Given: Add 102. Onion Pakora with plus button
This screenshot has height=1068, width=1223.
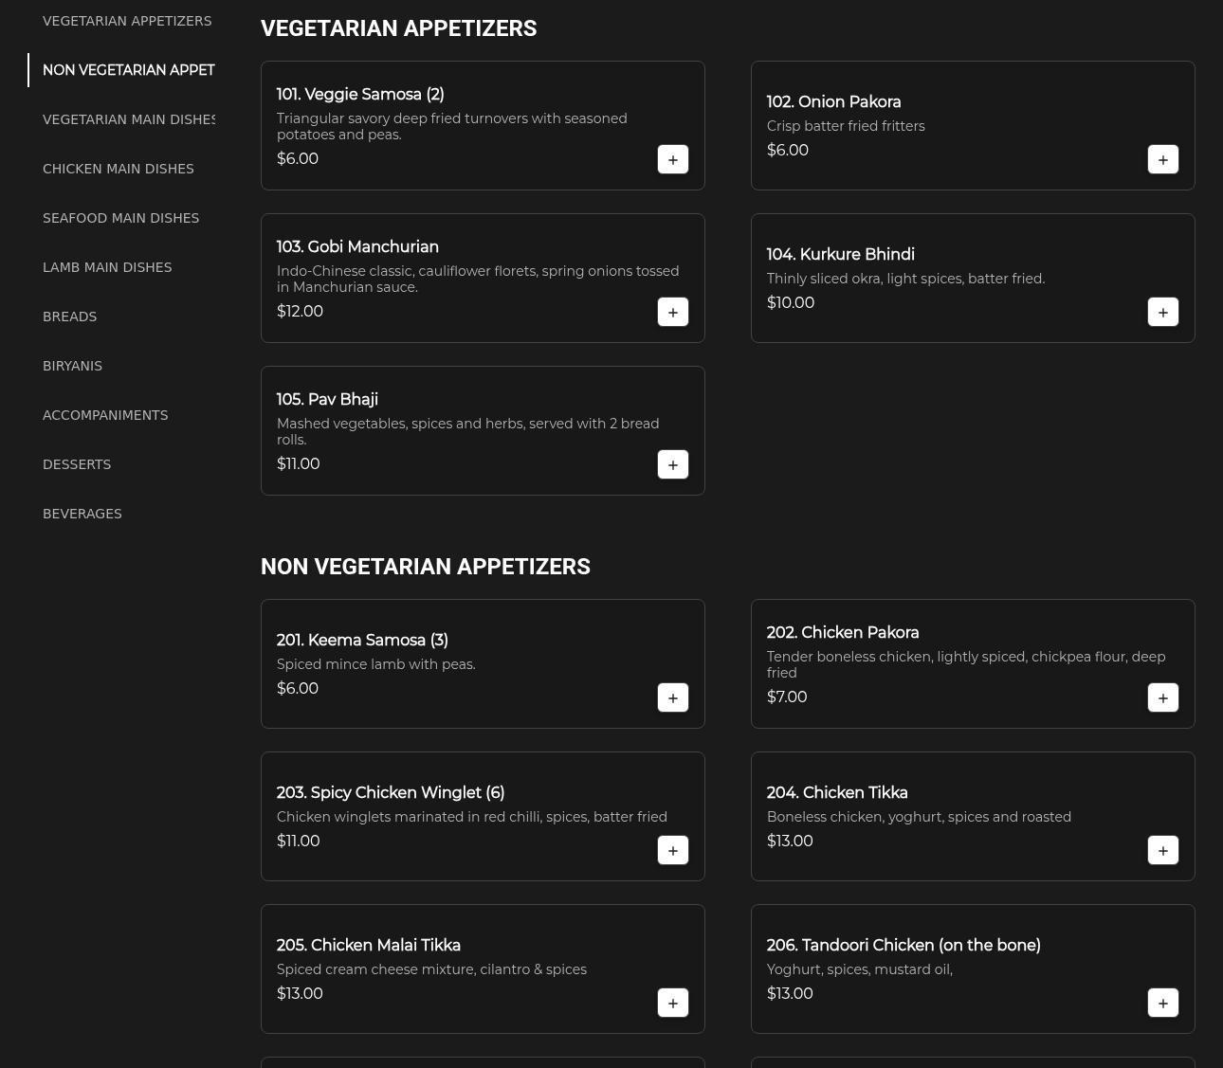Looking at the screenshot, I should click(1163, 159).
